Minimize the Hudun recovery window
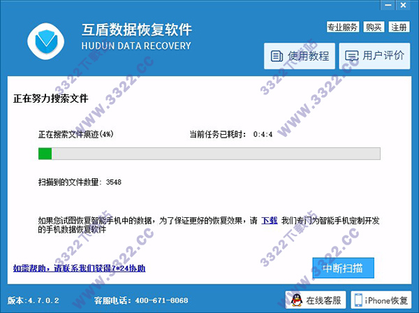419x313 pixels. tap(388, 5)
